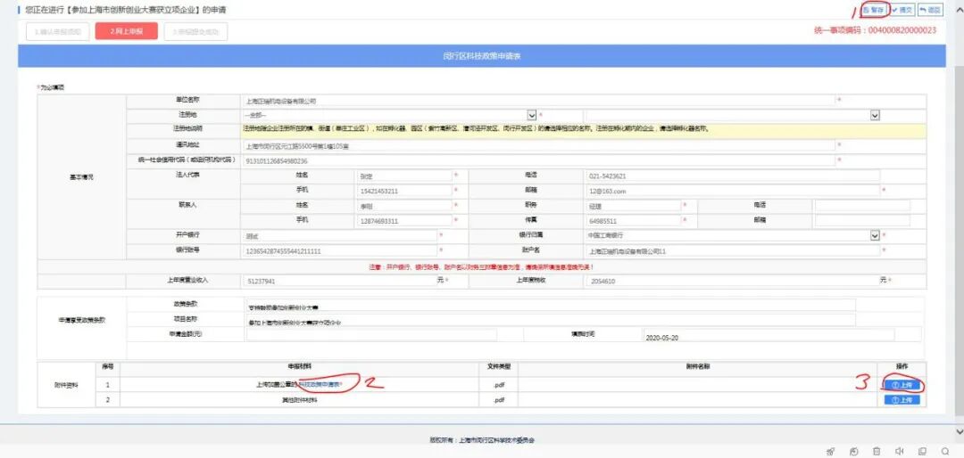Viewport: 964px width, 458px height.
Task: Go to step 1.确认申报须知 tab
Action: tap(58, 31)
